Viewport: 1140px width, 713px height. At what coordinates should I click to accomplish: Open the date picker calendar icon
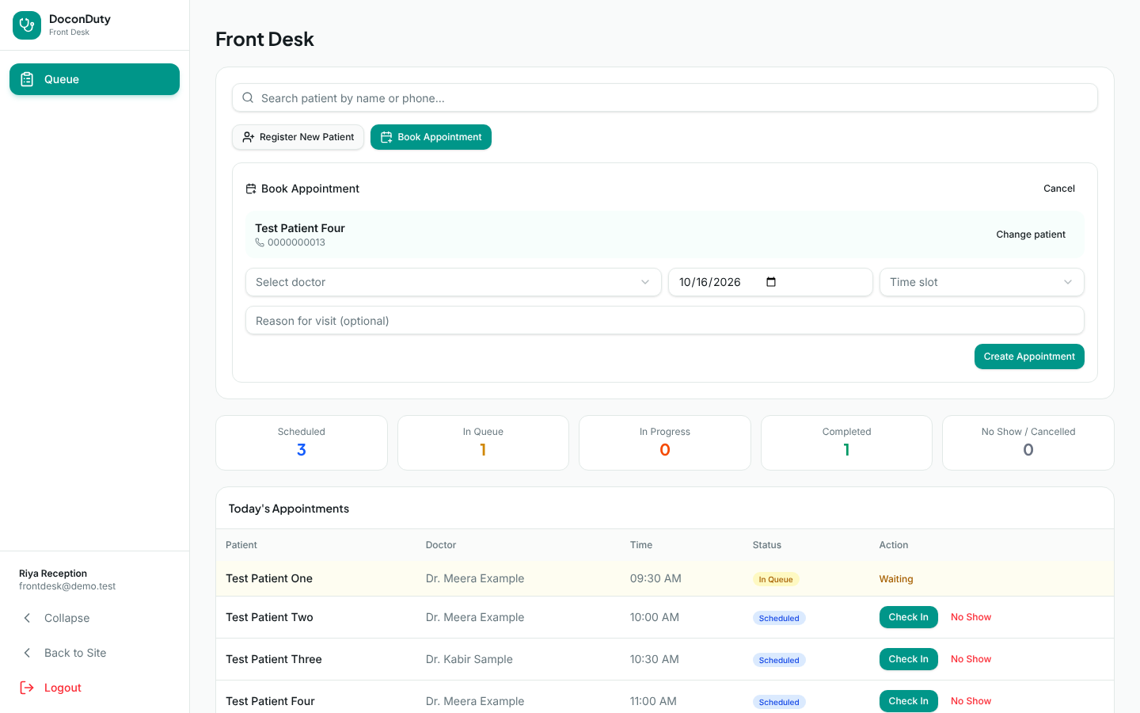[x=771, y=282]
